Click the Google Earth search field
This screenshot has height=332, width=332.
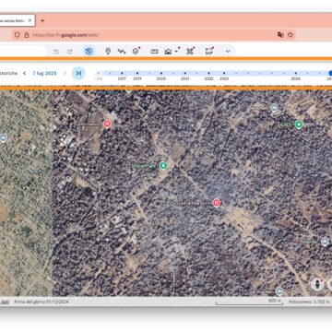[23, 51]
